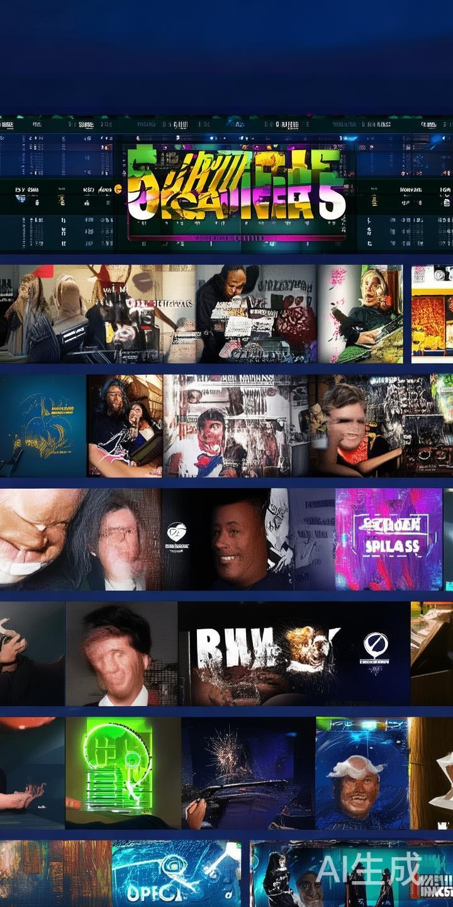Open the purple SPLASS thumbnail
453x907 pixels.
[x=388, y=539]
